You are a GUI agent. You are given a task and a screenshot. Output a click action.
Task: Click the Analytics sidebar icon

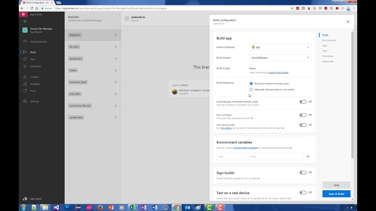point(25,84)
